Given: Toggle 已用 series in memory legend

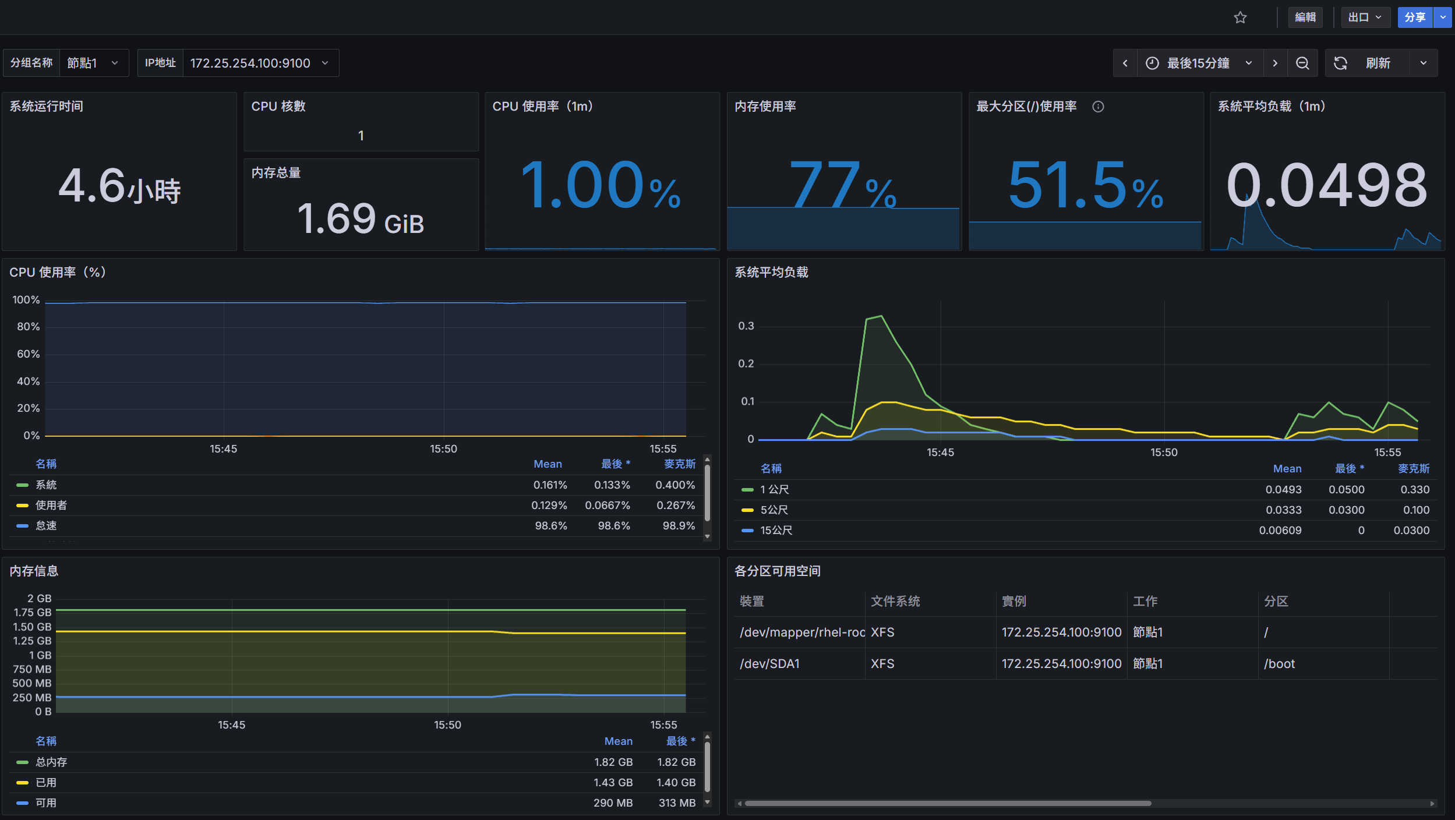Looking at the screenshot, I should pyautogui.click(x=46, y=782).
